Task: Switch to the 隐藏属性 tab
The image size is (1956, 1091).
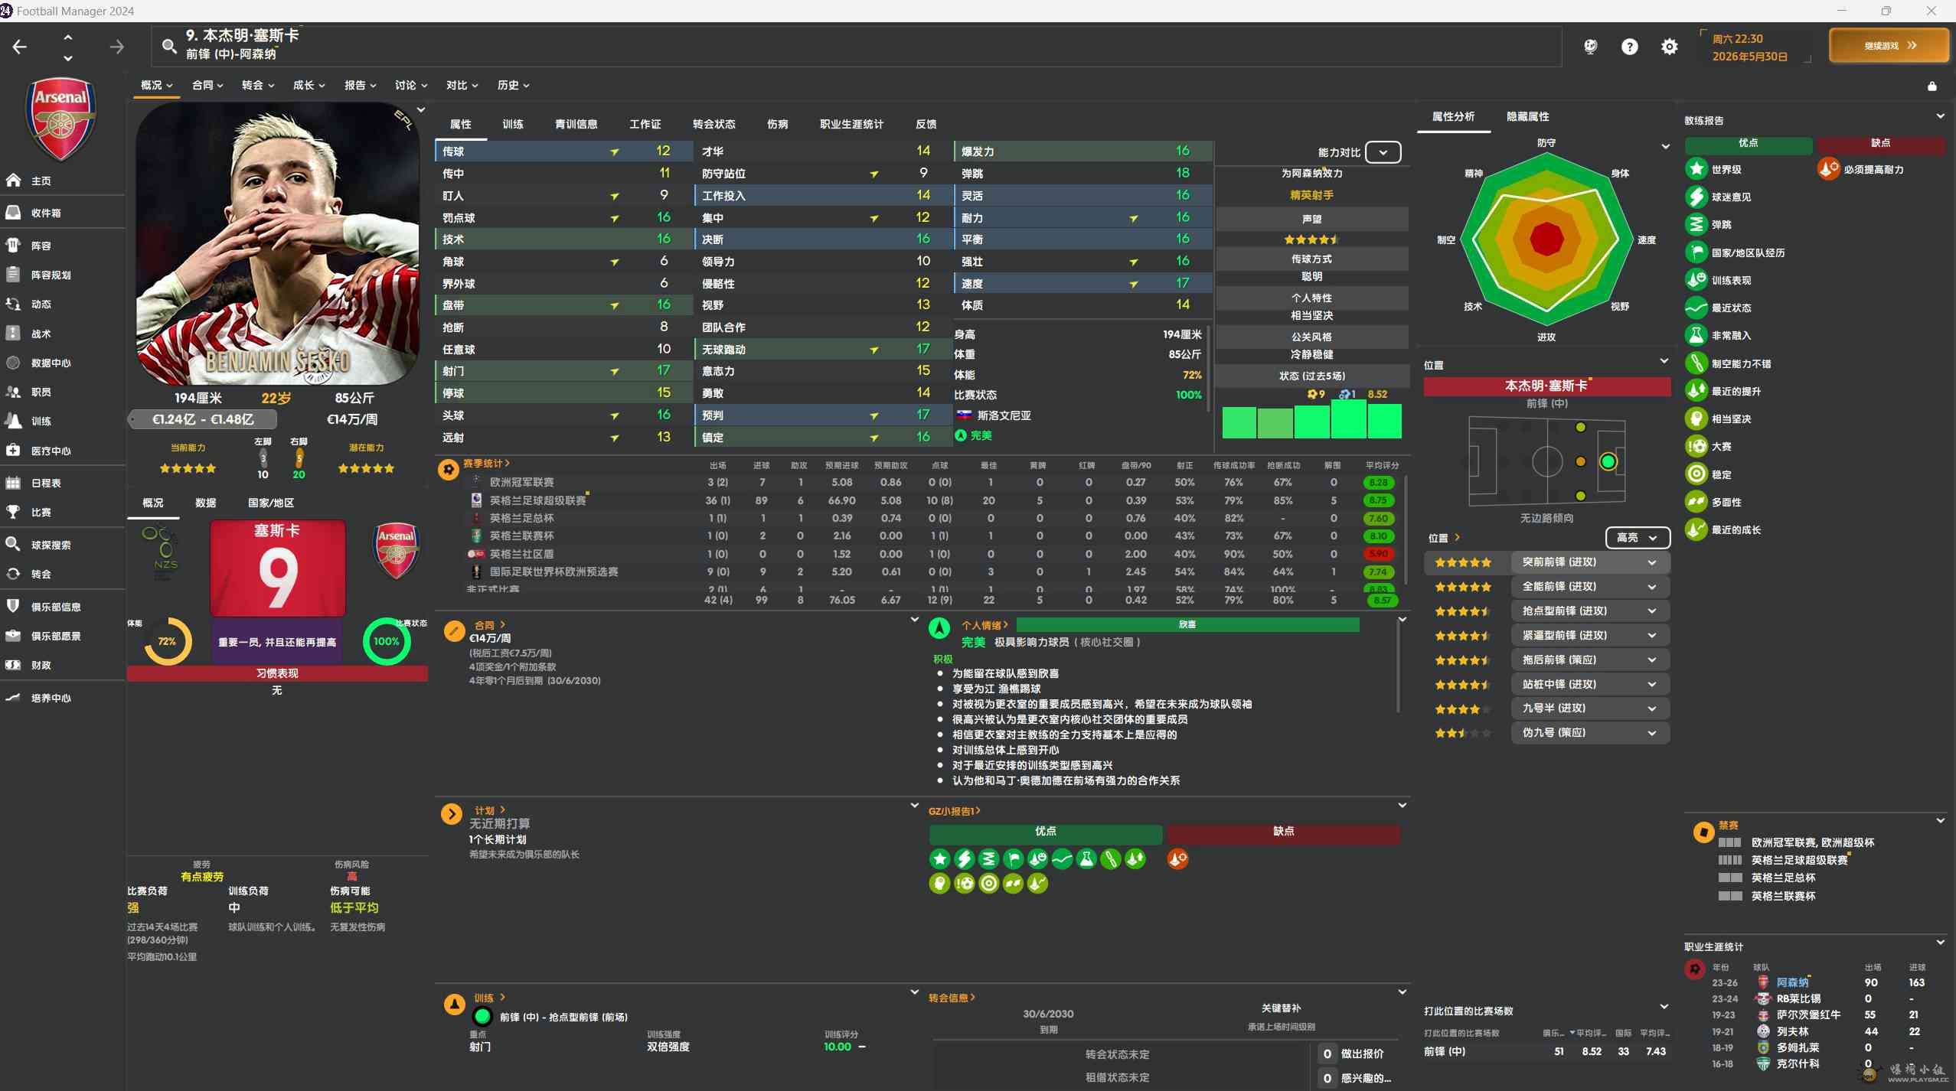Action: pos(1527,116)
